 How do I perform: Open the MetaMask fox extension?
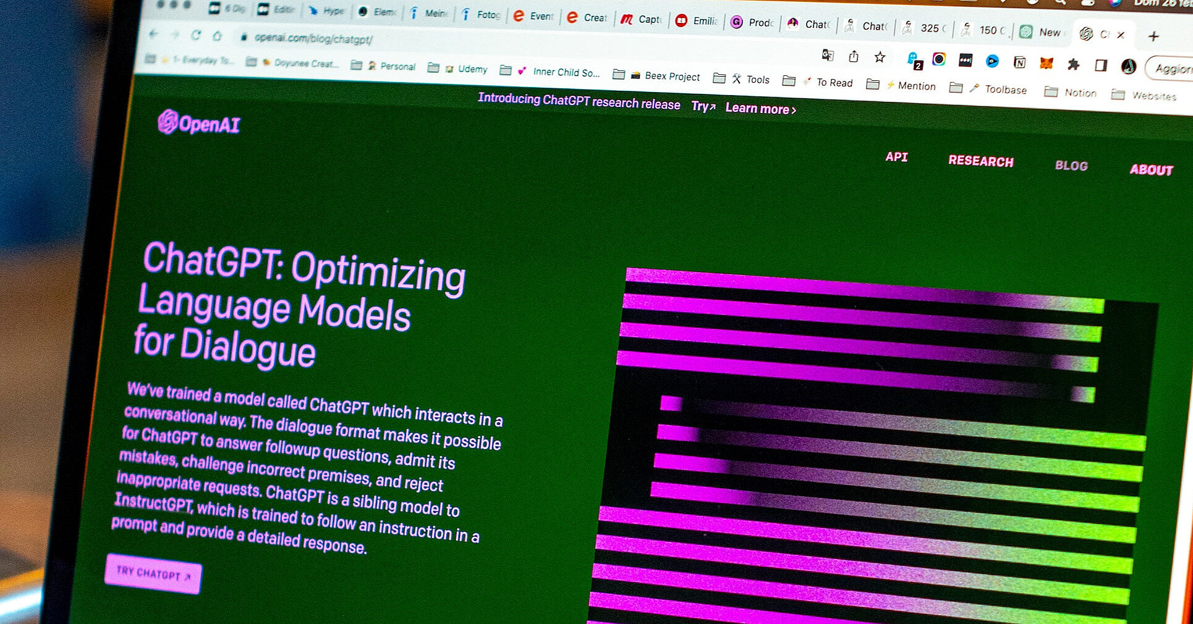click(x=1046, y=63)
